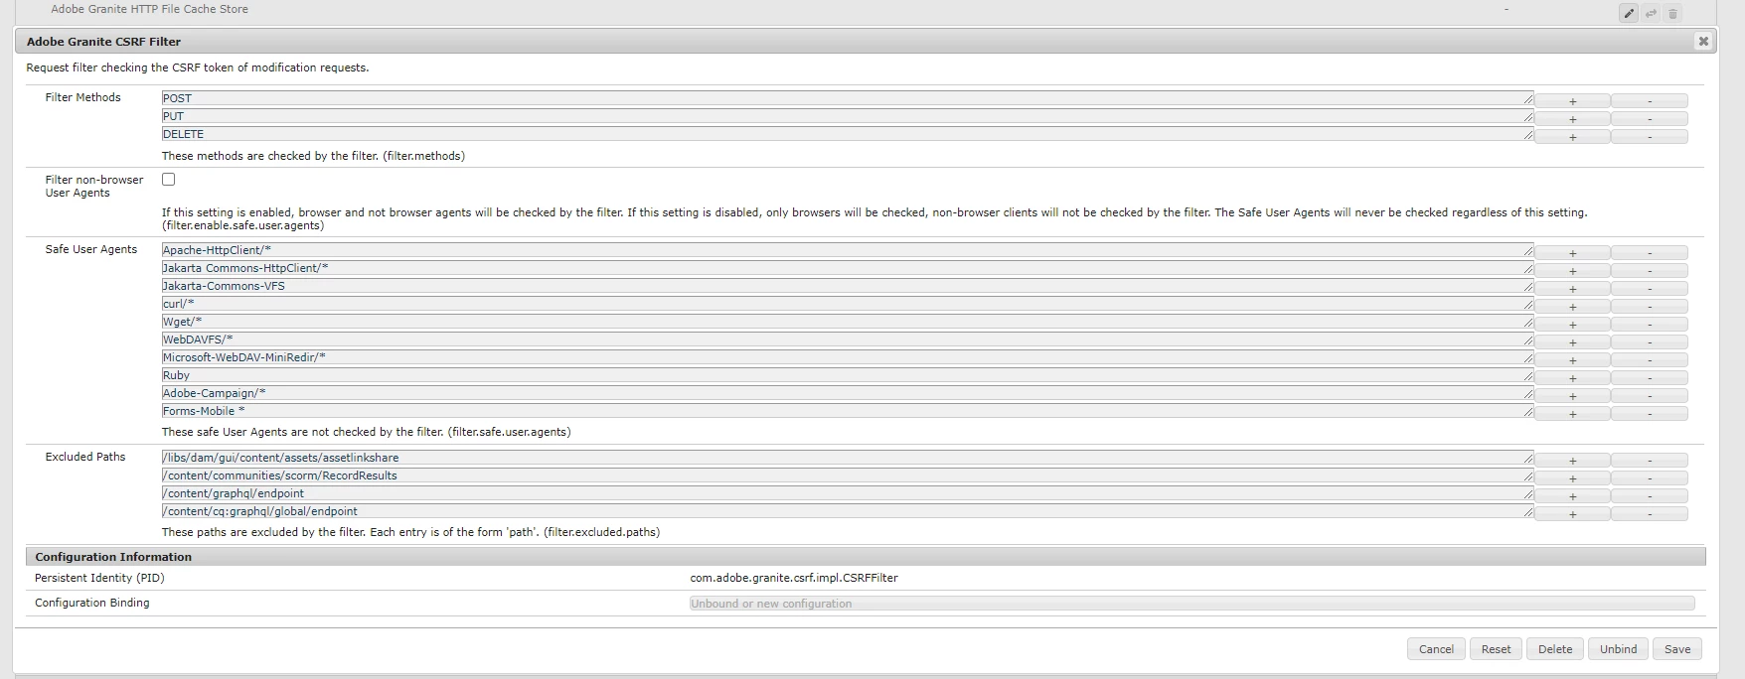Remove Forms-Mobile * agent
Image resolution: width=1745 pixels, height=679 pixels.
[1650, 414]
